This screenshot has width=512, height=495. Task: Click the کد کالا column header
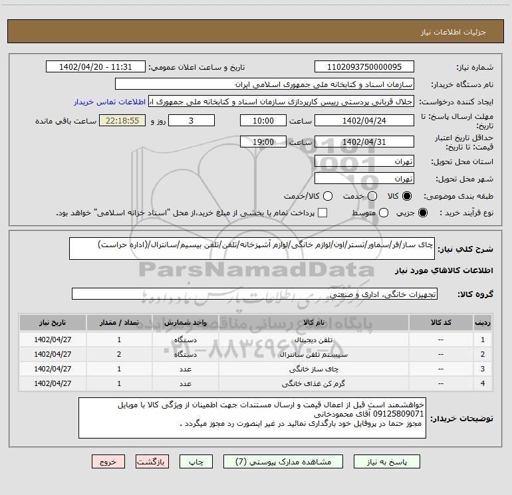click(441, 322)
